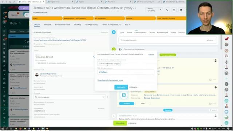Click the Квалификация pipeline stage
The height and width of the screenshot is (131, 233).
(x=78, y=19)
